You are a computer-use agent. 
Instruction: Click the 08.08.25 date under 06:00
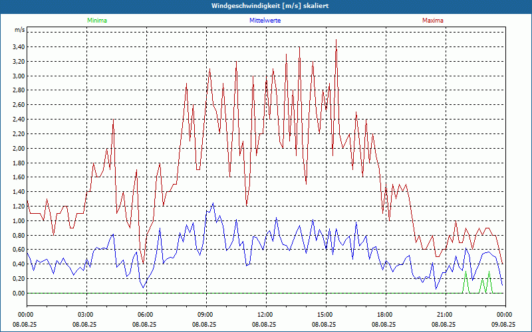point(144,324)
